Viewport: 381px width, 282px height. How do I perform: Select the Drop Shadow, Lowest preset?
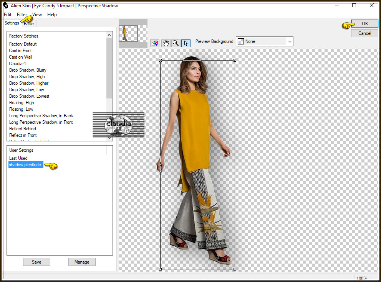coord(29,96)
